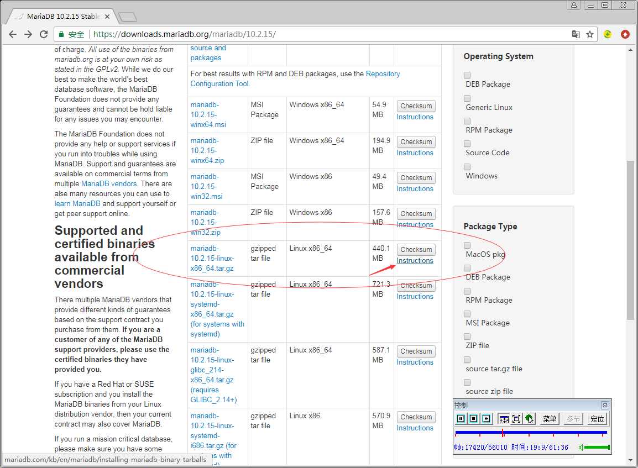Tick the source tar.gz file checkbox
Image resolution: width=638 pixels, height=468 pixels.
coord(467,360)
